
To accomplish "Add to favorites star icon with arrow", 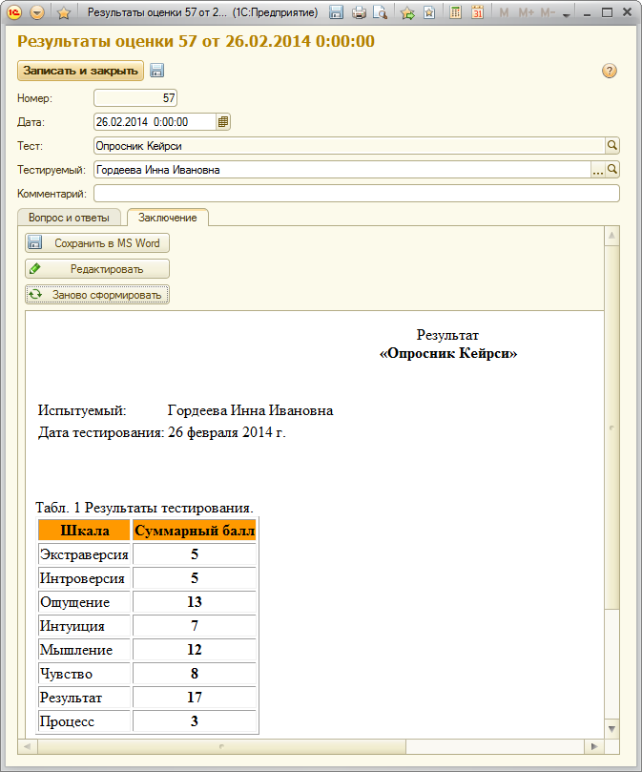I will click(x=407, y=12).
